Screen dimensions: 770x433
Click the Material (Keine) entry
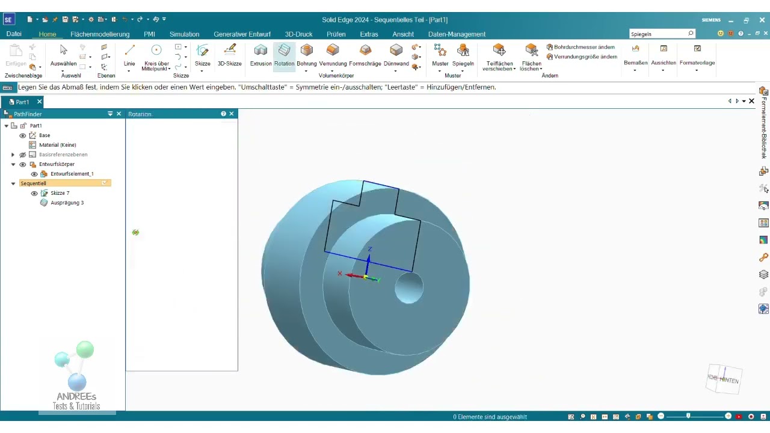pos(58,145)
